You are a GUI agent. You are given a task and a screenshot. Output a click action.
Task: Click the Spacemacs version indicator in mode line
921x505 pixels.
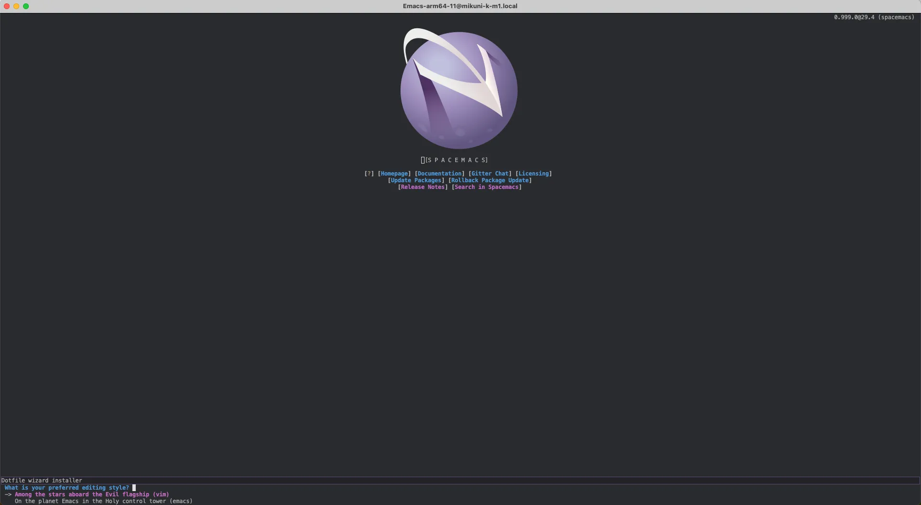(x=874, y=17)
